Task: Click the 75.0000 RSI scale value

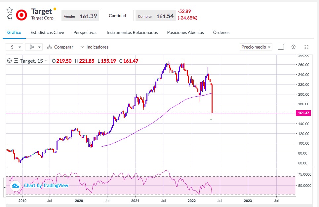Action: coord(304,174)
